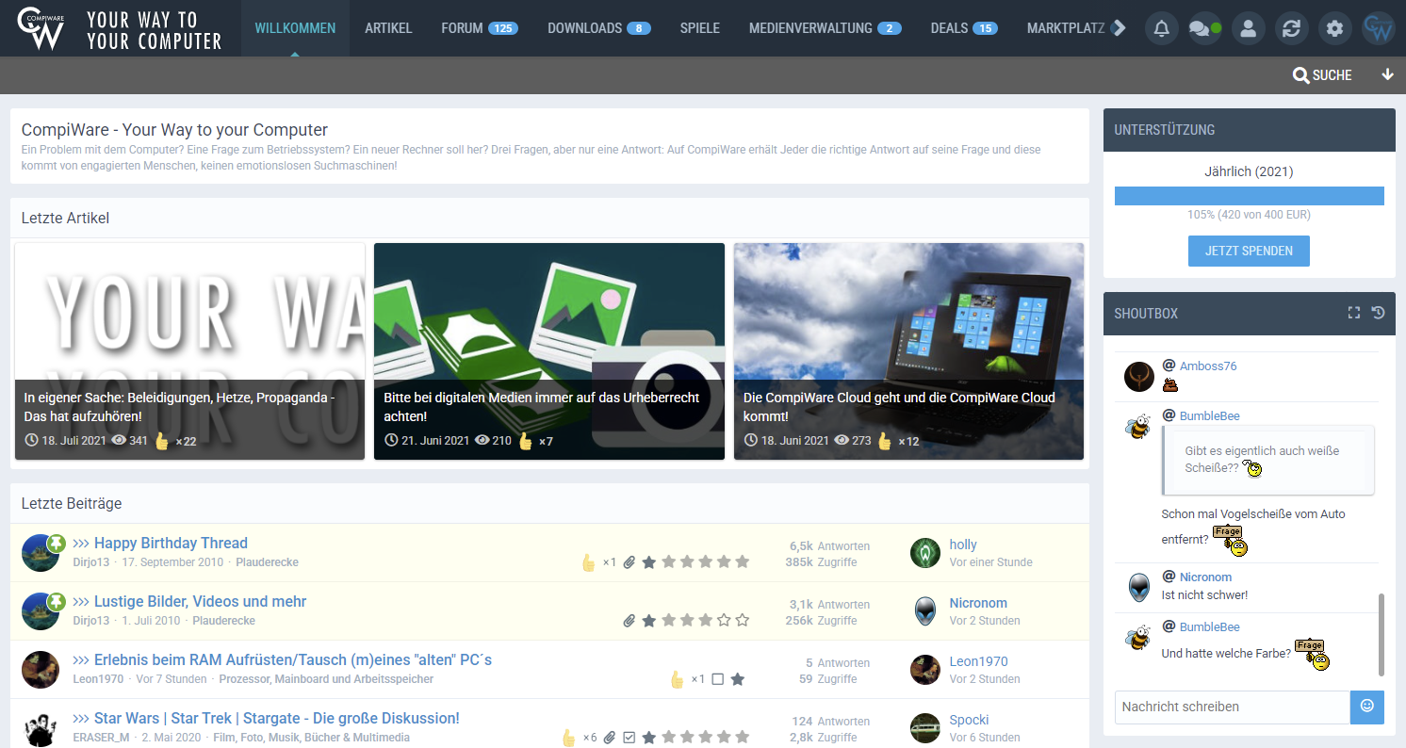This screenshot has width=1406, height=748.
Task: Open the Artikel menu item
Action: (388, 28)
